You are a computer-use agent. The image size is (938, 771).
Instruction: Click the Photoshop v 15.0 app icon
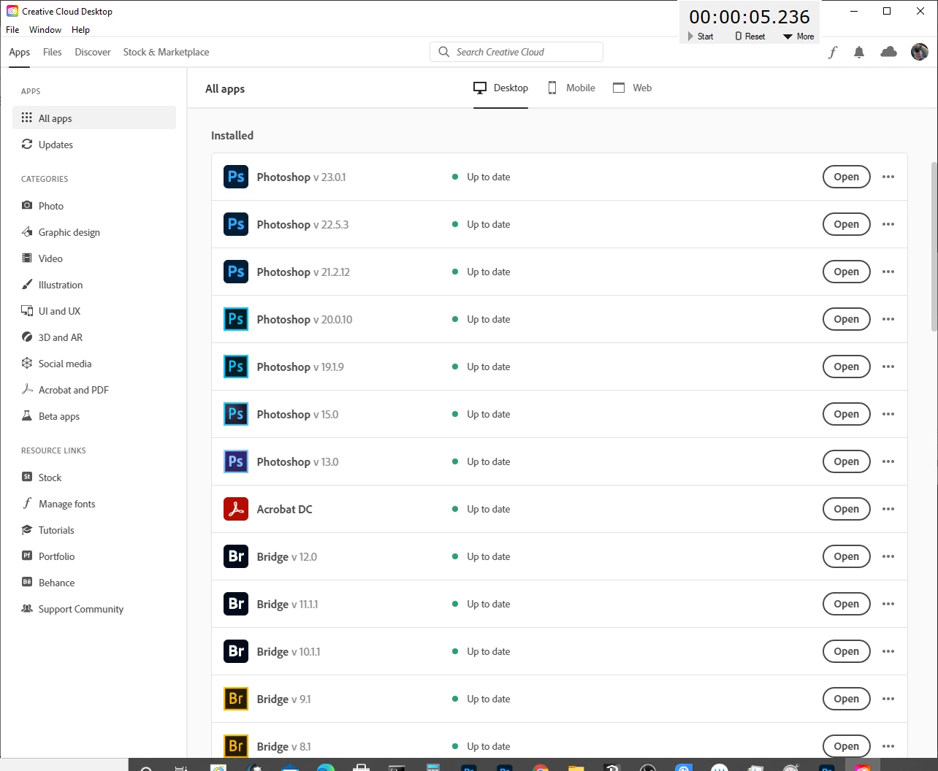[236, 414]
